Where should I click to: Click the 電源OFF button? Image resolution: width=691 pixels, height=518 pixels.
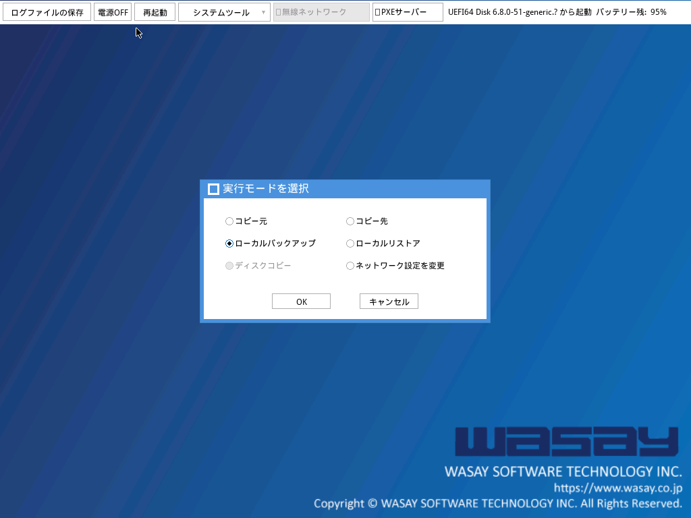(x=113, y=12)
